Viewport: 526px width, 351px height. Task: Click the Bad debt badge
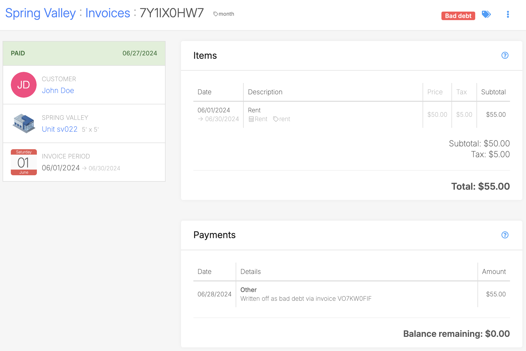point(458,16)
